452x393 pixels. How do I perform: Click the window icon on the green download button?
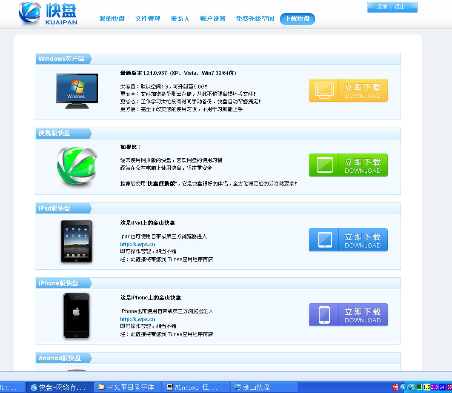[x=325, y=165]
